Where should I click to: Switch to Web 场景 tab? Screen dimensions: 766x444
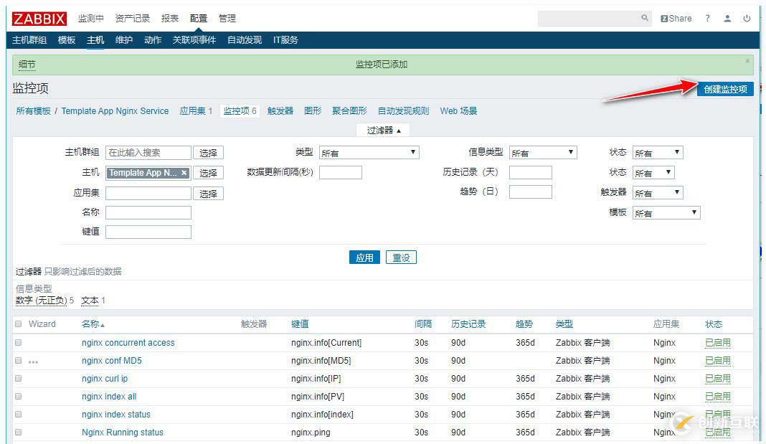[x=458, y=111]
